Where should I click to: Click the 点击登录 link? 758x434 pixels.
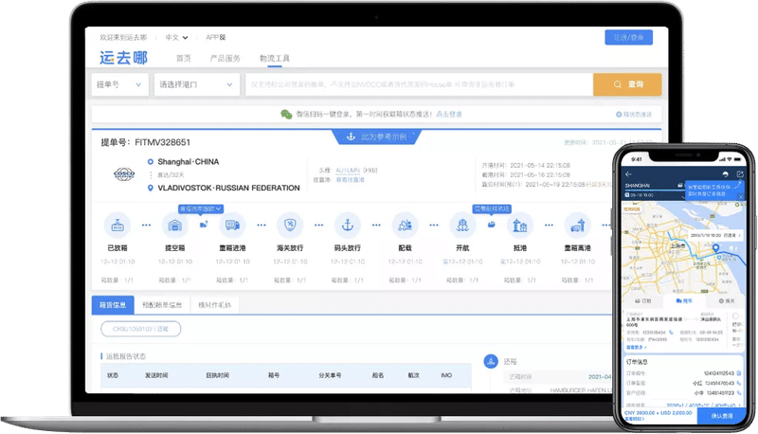[449, 114]
